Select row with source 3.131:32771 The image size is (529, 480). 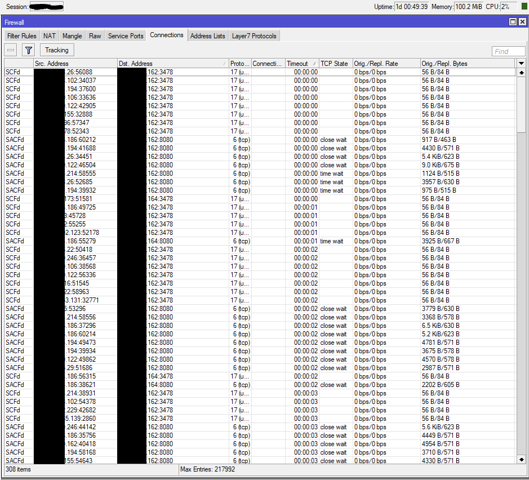coord(260,300)
